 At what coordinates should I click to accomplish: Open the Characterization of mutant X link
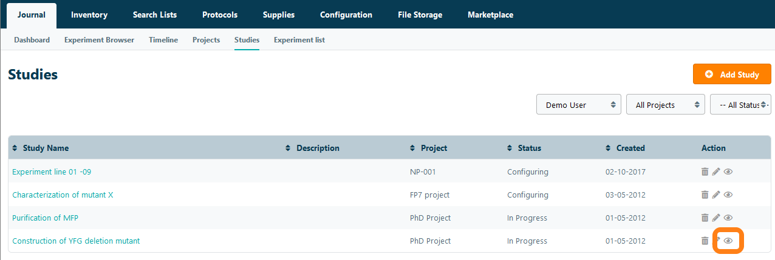click(x=63, y=195)
